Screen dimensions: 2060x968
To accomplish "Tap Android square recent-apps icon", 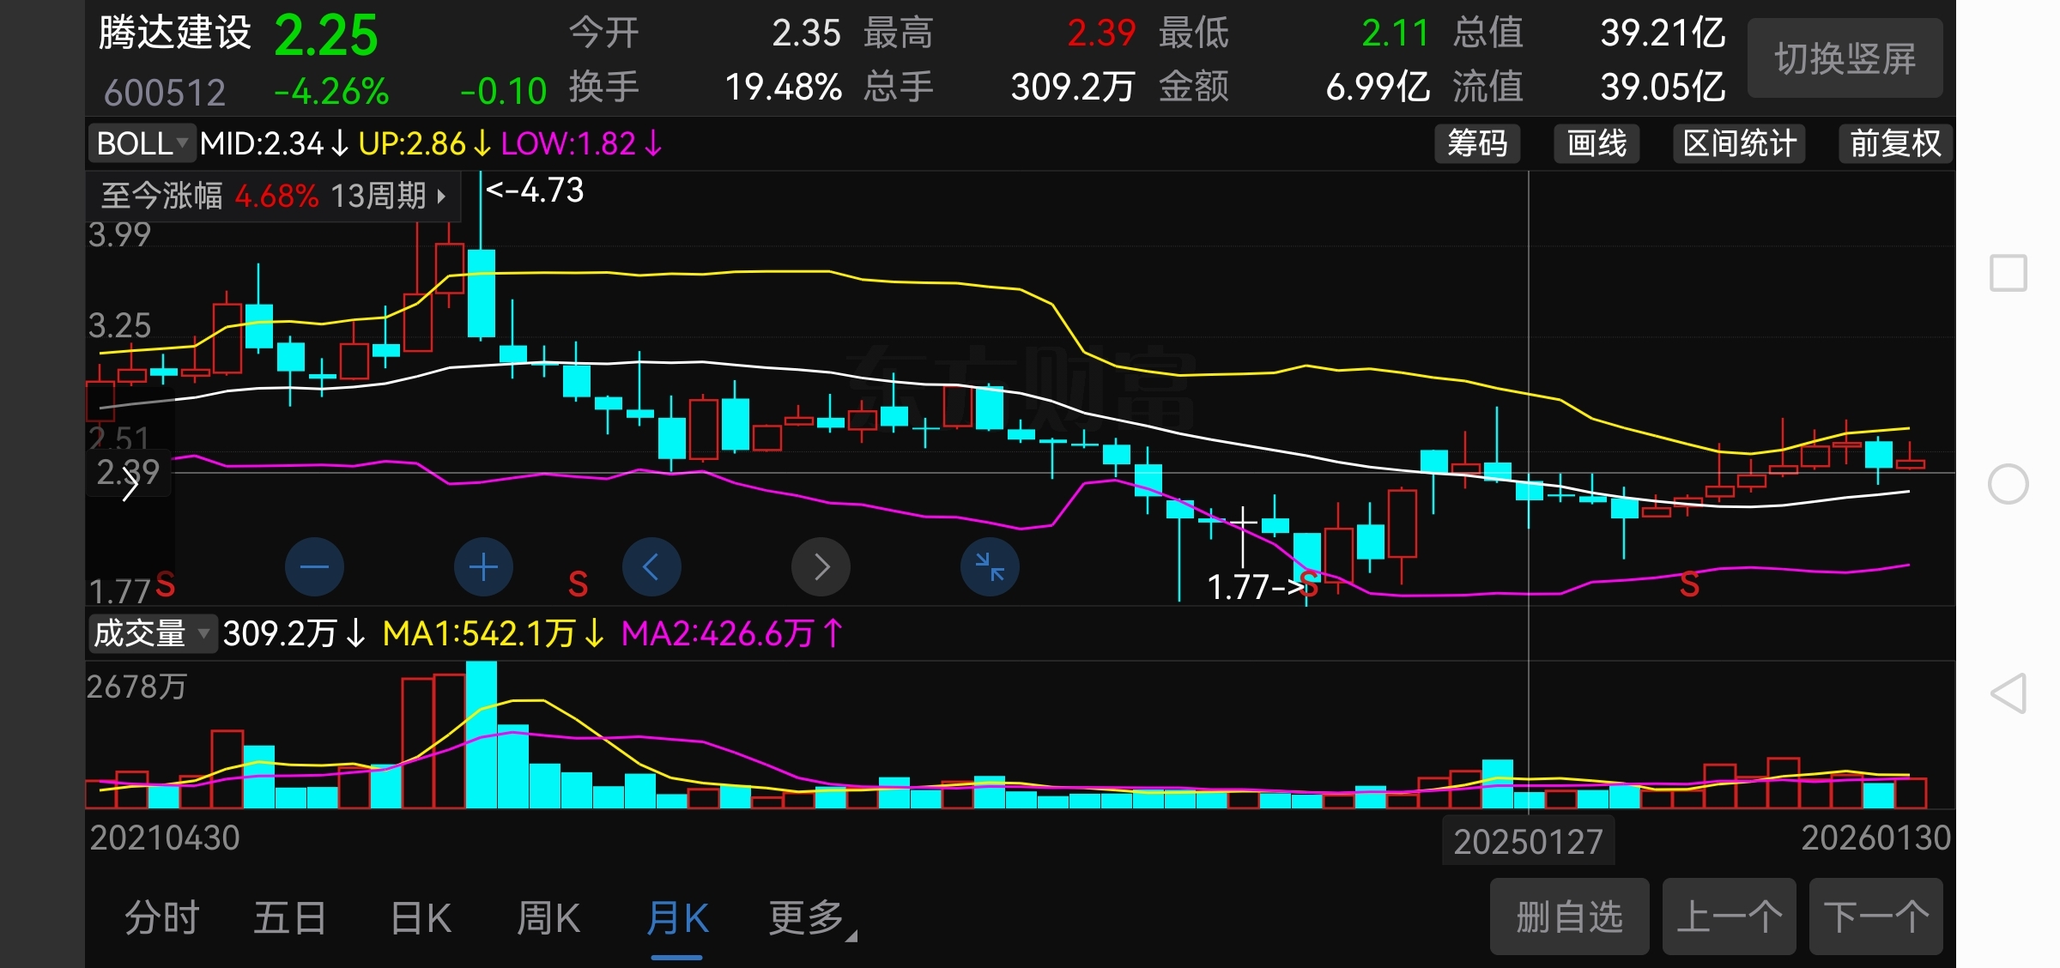I will [x=2008, y=273].
